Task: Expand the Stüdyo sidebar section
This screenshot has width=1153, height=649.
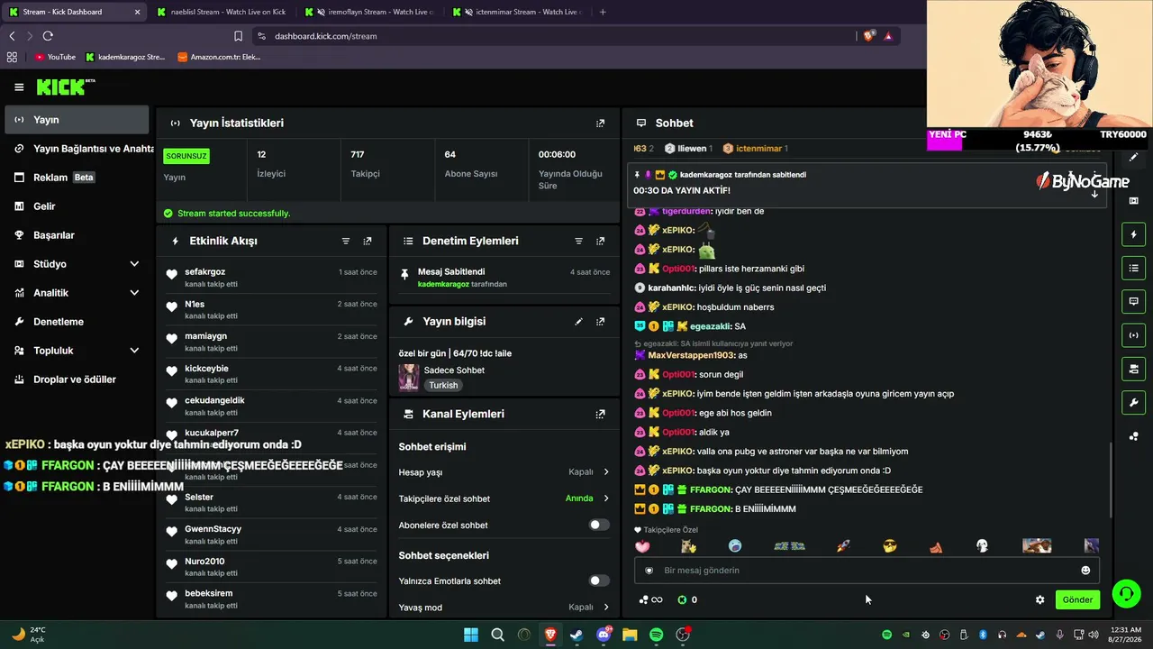Action: click(x=134, y=264)
